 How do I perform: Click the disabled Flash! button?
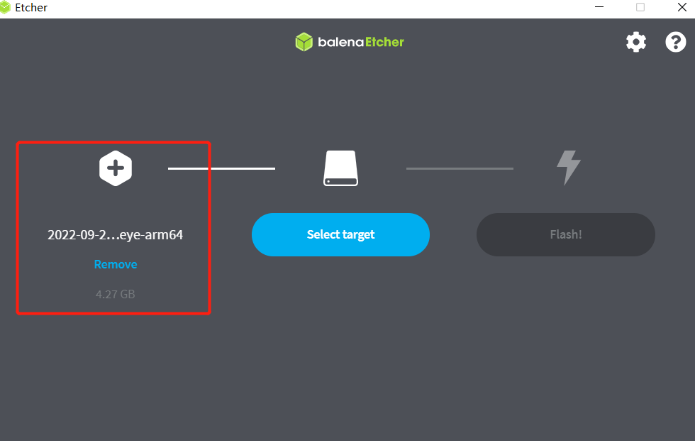pos(566,234)
